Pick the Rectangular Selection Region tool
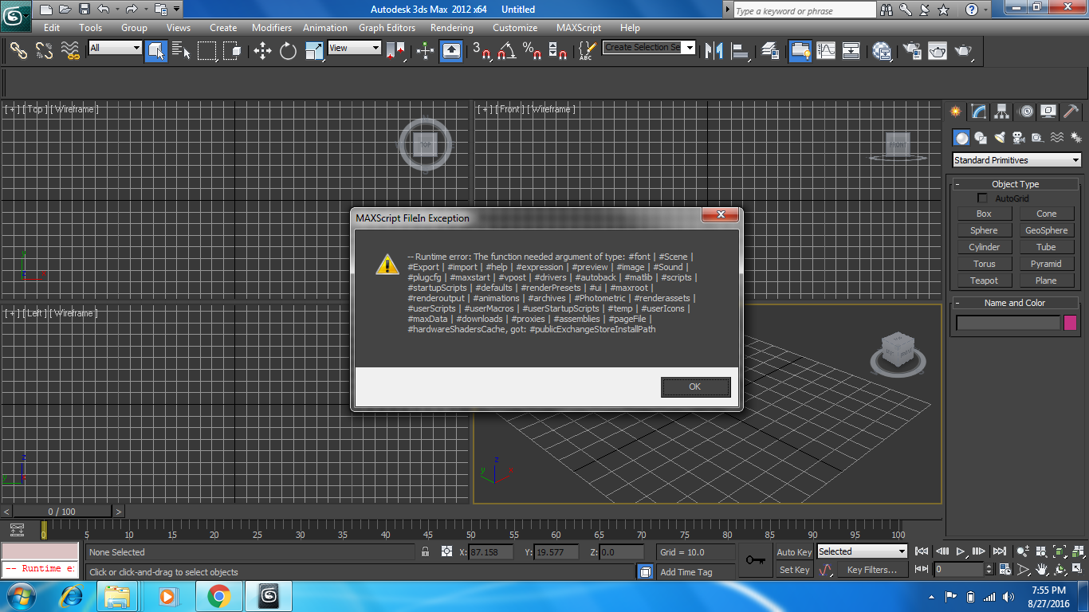This screenshot has height=612, width=1089. (207, 51)
